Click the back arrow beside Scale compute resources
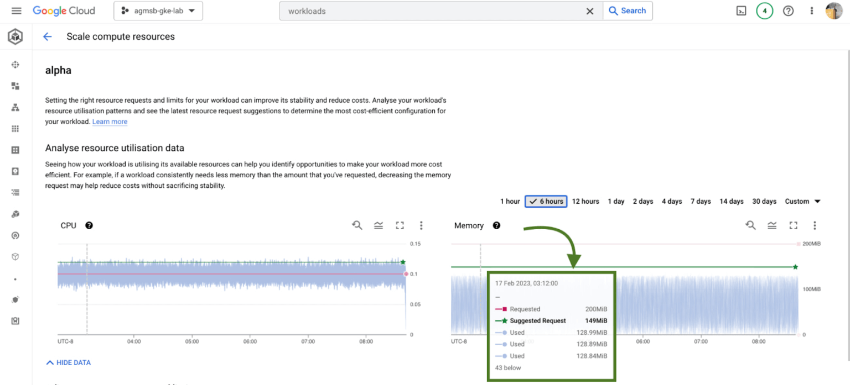 tap(48, 37)
